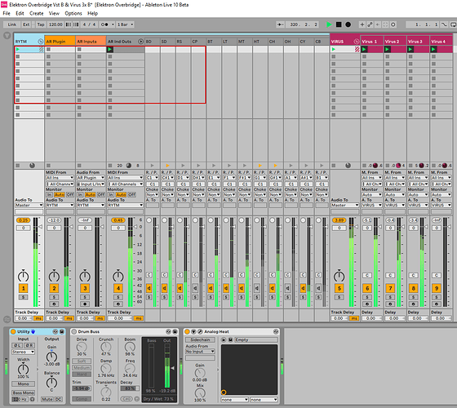This screenshot has width=457, height=408.
Task: Click the AR Ind Outs chain fold button
Action: (x=140, y=42)
